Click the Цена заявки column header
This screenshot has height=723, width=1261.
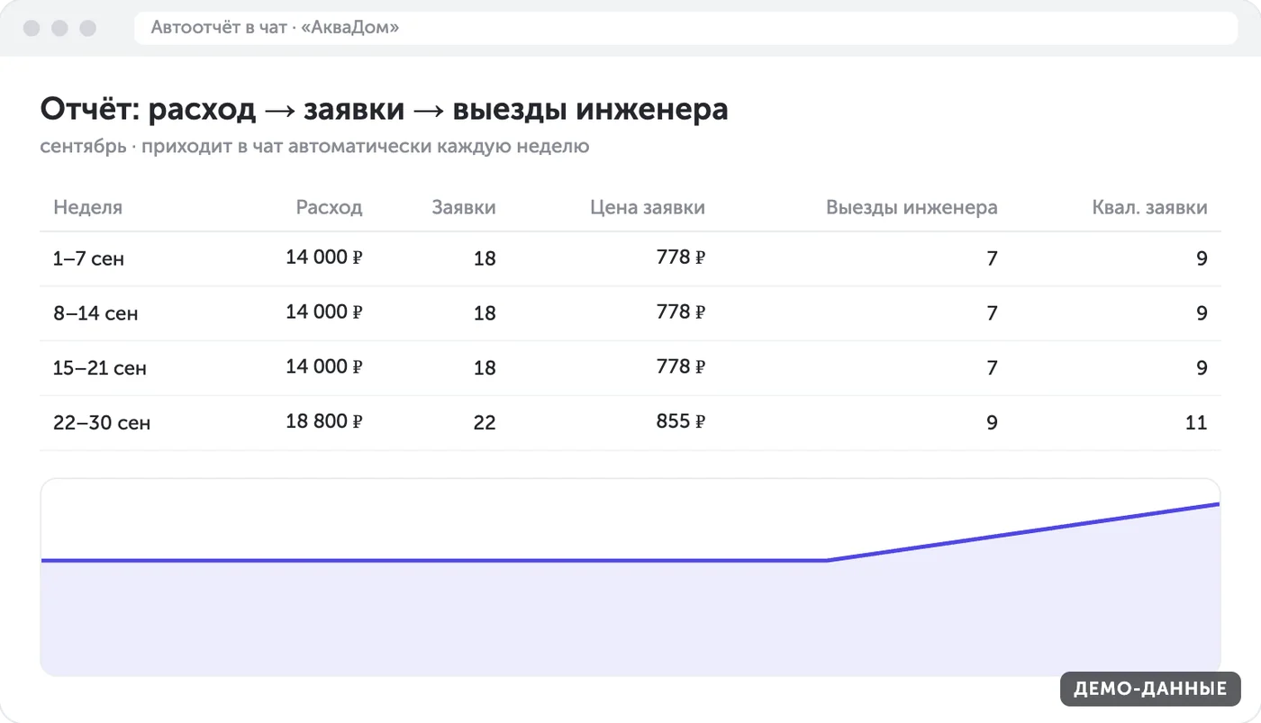[x=648, y=207]
